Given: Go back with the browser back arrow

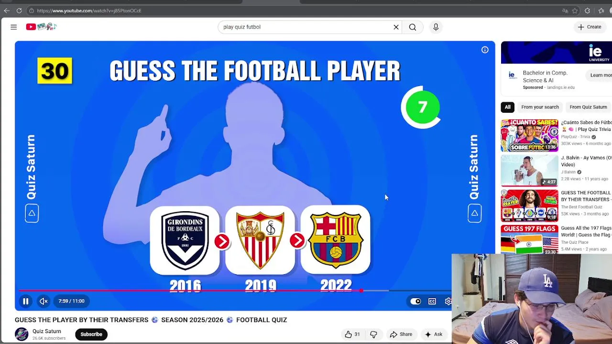Looking at the screenshot, I should (x=7, y=11).
